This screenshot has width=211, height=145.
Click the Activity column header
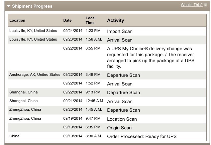click(x=115, y=20)
